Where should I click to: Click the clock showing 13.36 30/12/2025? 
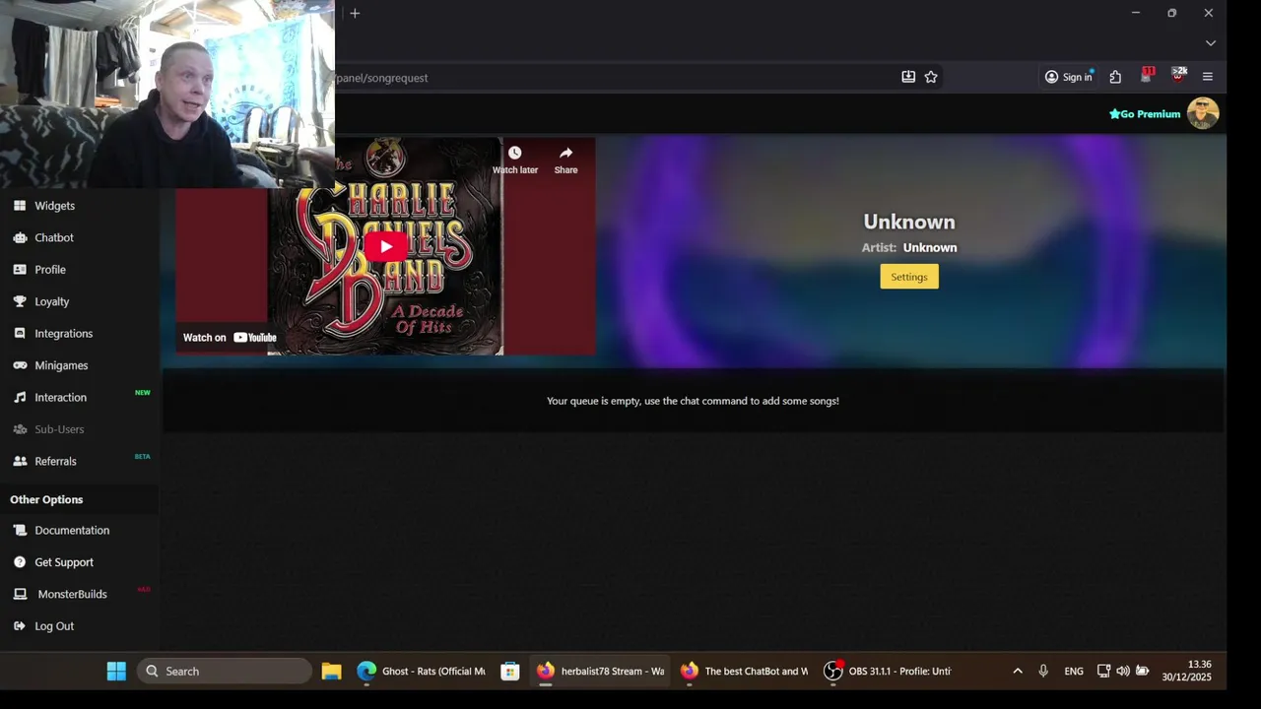(1186, 672)
